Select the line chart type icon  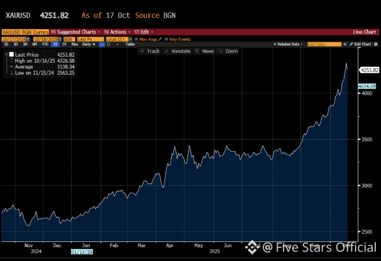(x=102, y=44)
